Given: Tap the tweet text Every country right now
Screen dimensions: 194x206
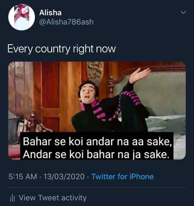Looking at the screenshot, I should coord(62,49).
